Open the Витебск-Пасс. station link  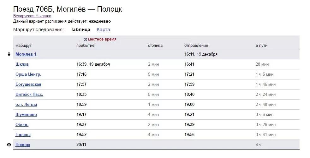pyautogui.click(x=29, y=95)
